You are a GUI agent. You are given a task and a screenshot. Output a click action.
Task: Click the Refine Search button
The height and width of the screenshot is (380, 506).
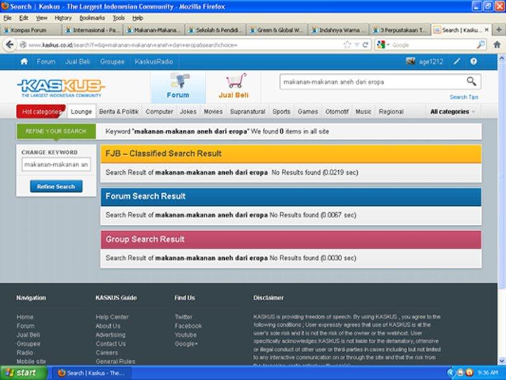point(56,186)
